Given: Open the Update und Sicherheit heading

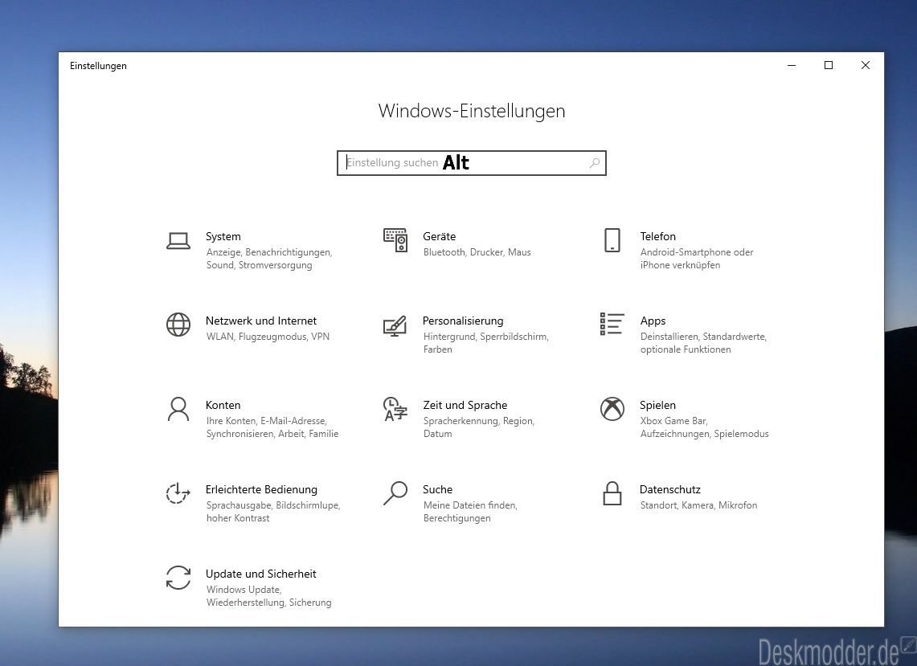Looking at the screenshot, I should click(x=261, y=574).
